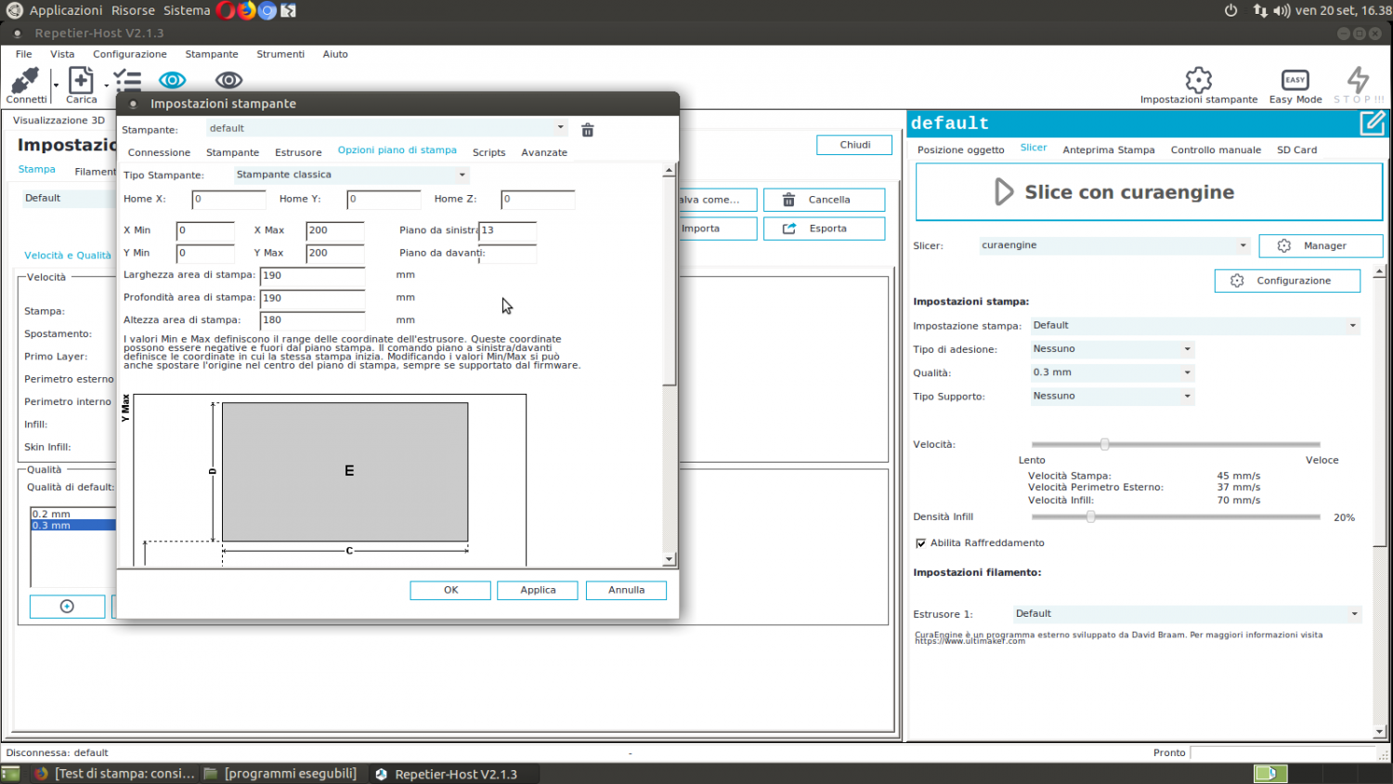
Task: Click Configurazione button in slicer panel
Action: [x=1287, y=281]
